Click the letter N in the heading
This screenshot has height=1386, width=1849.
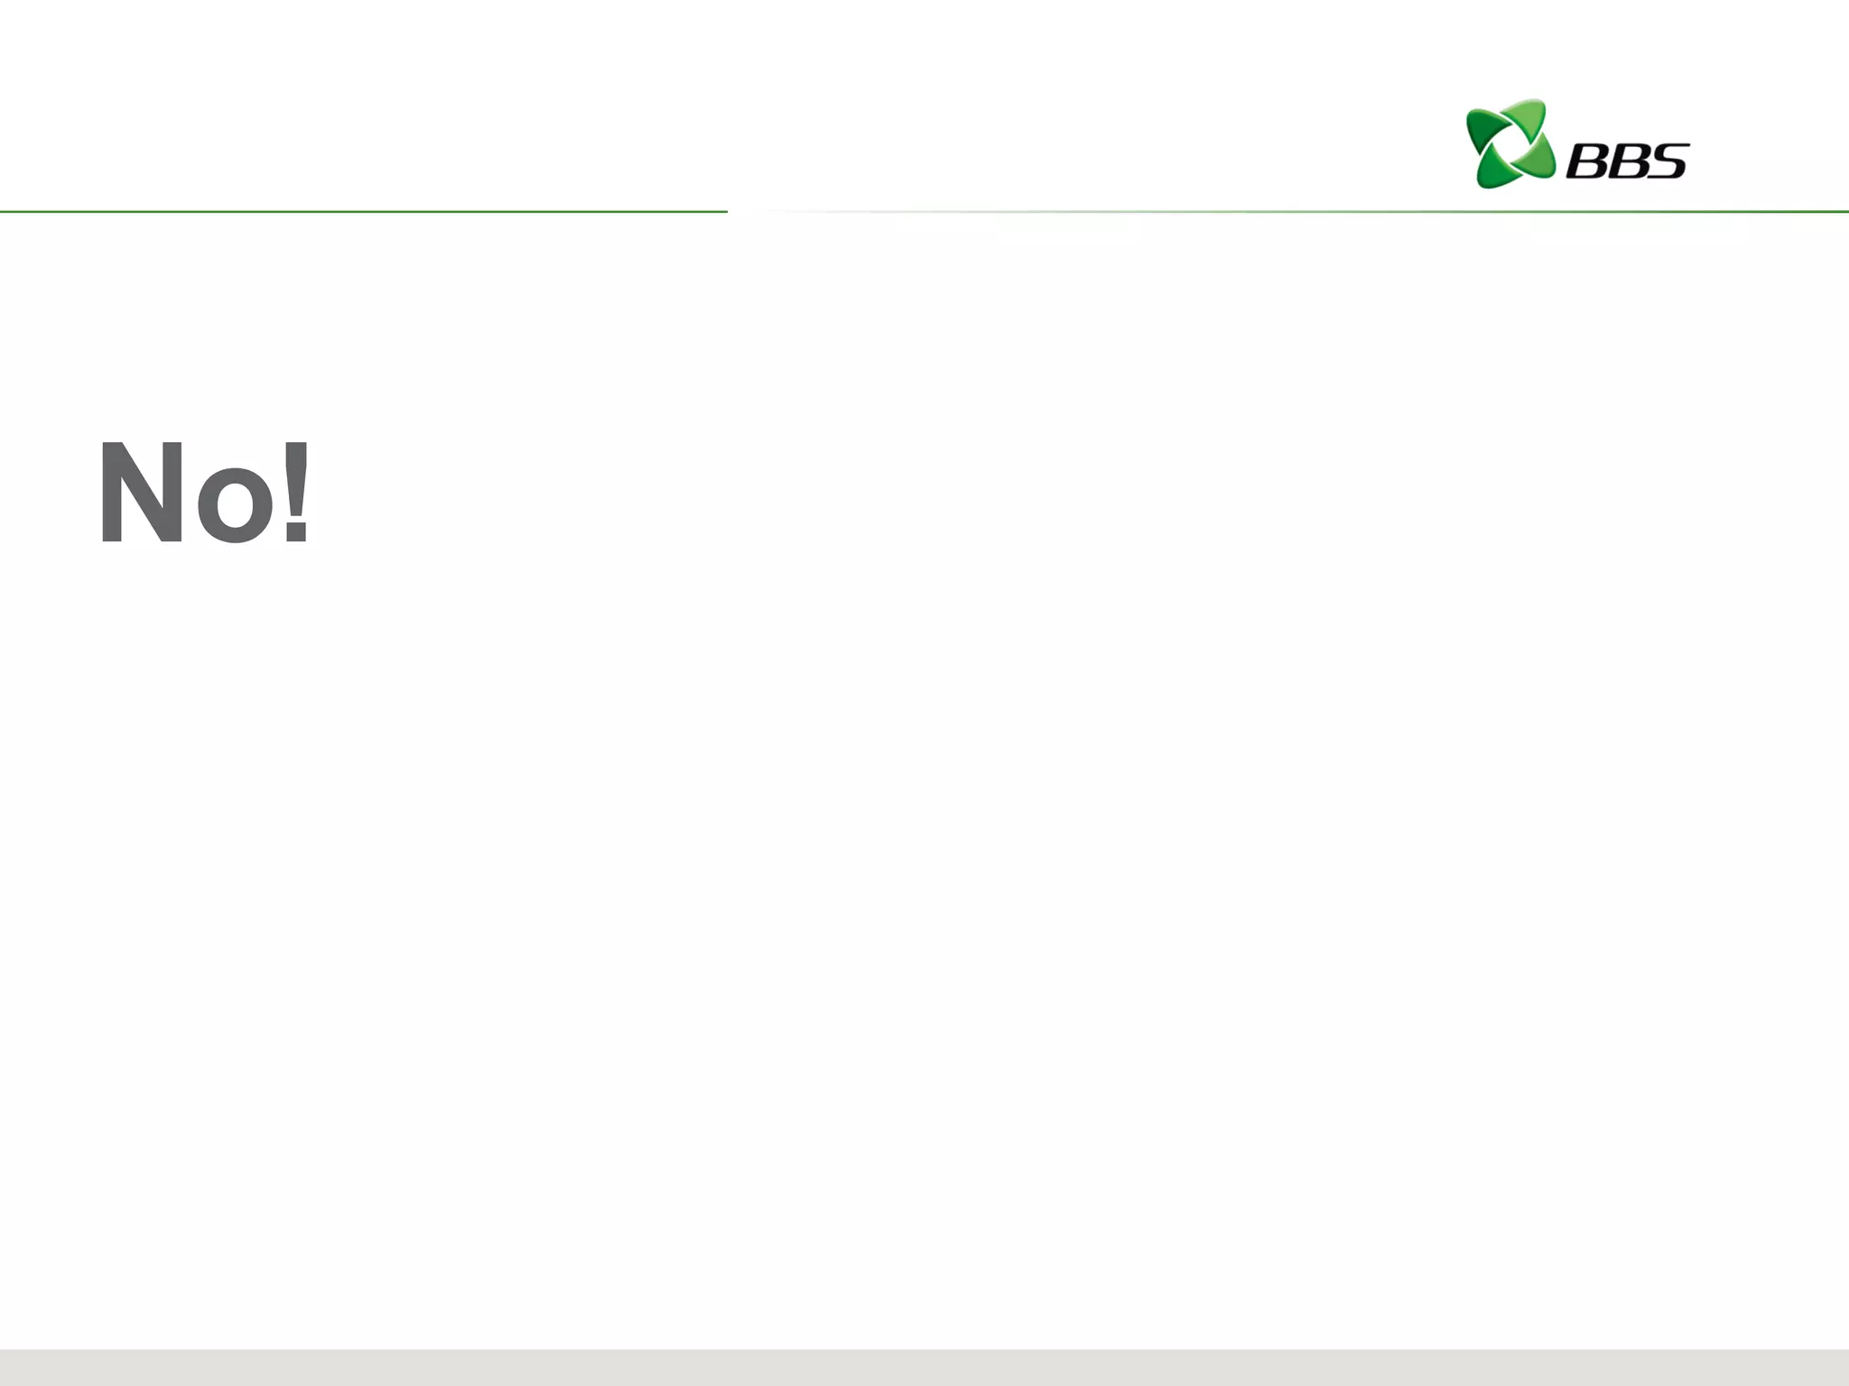141,493
